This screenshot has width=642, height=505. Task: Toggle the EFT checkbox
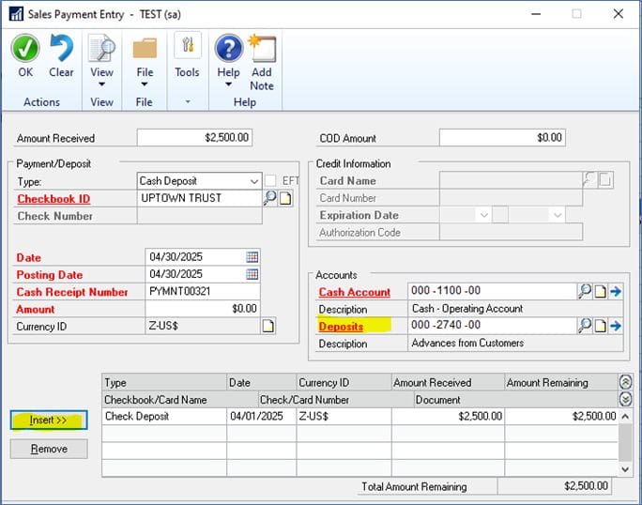[270, 180]
